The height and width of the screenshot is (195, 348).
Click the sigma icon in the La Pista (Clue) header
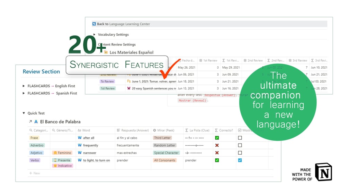pos(187,130)
